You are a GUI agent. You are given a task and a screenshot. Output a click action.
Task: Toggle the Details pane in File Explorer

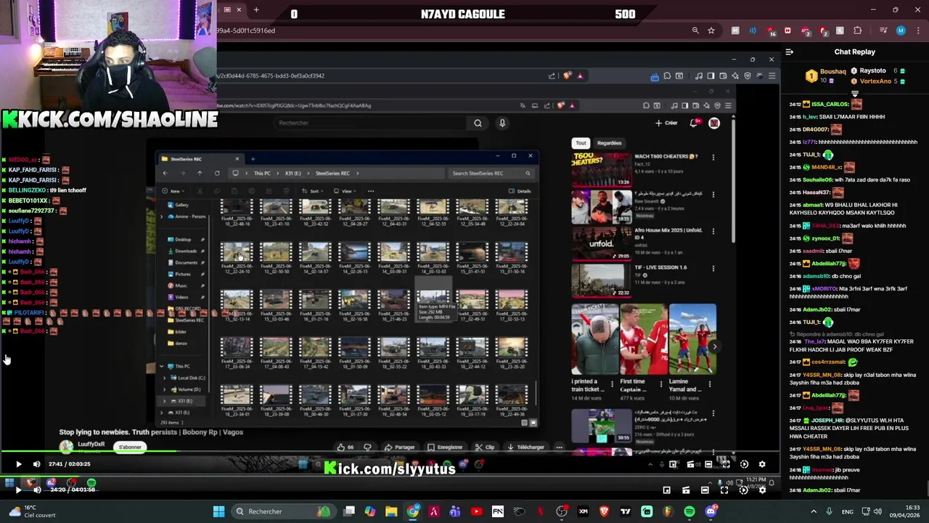pos(520,191)
